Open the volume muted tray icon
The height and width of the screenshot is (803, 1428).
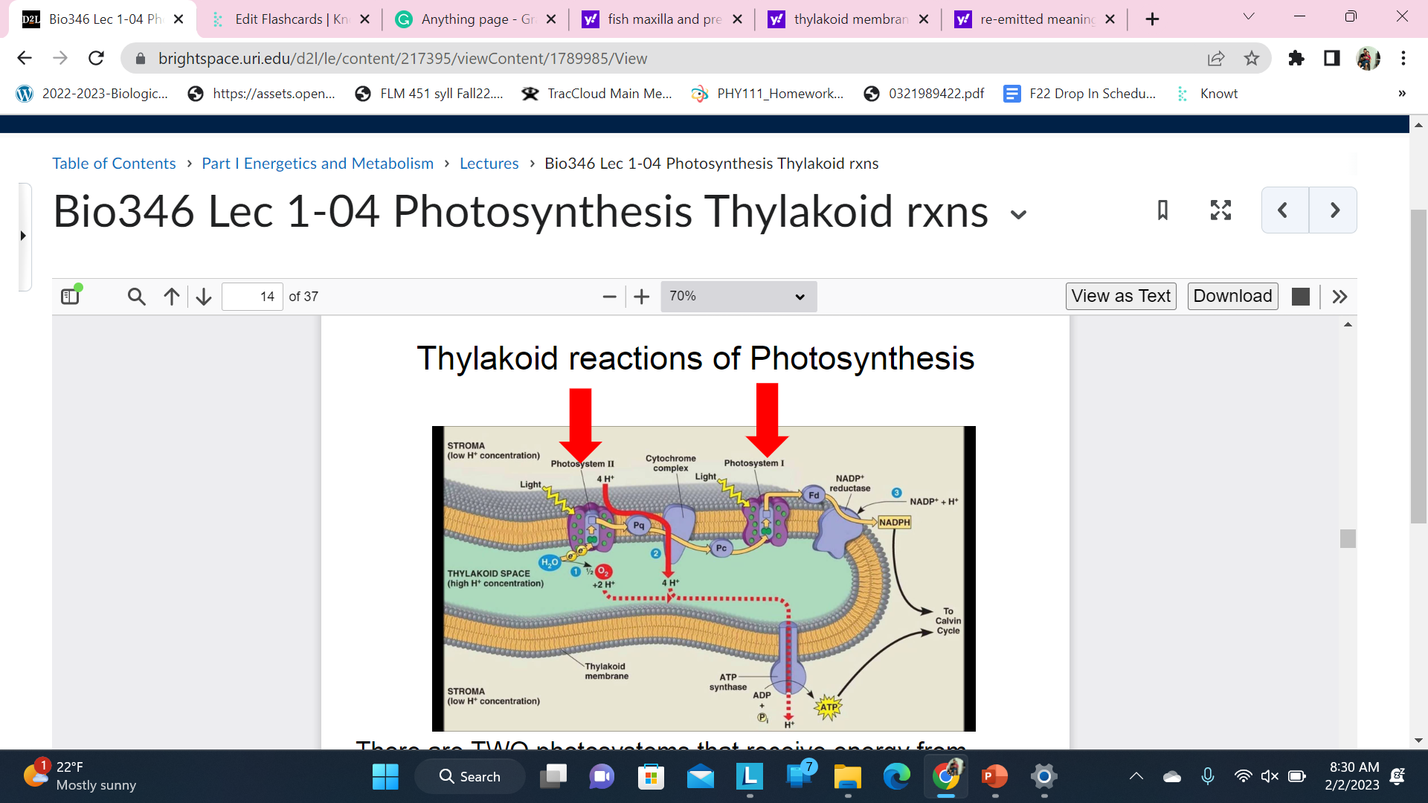[1270, 777]
